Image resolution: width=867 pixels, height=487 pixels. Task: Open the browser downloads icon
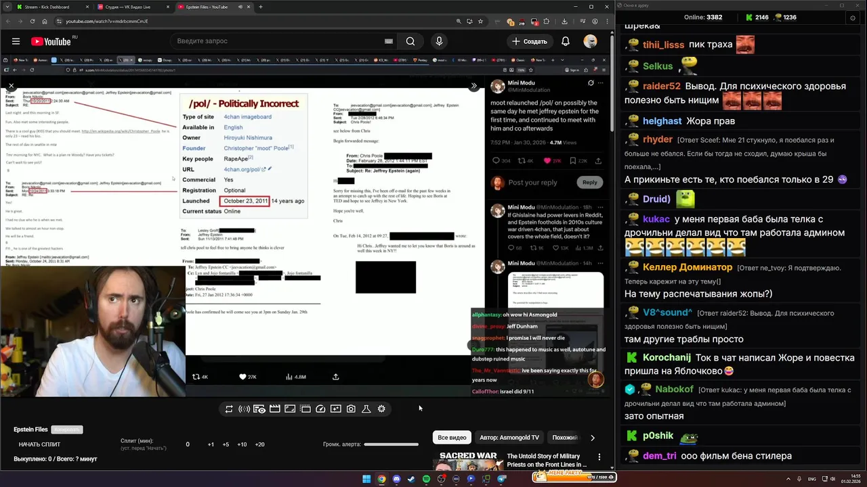pyautogui.click(x=564, y=21)
